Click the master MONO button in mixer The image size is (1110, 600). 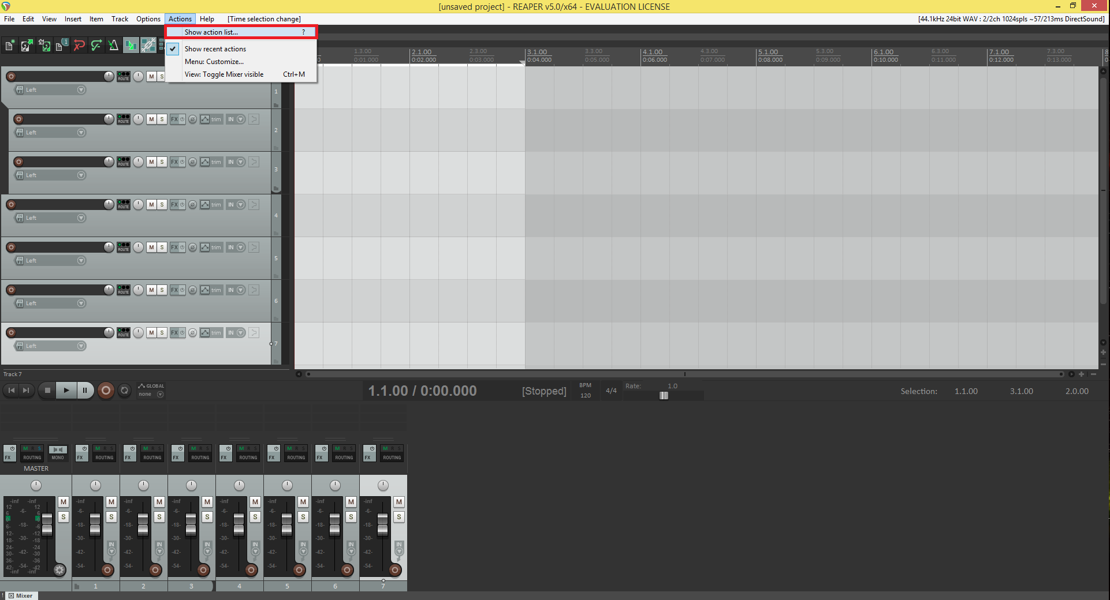58,453
